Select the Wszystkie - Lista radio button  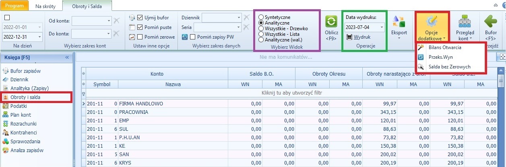point(262,34)
